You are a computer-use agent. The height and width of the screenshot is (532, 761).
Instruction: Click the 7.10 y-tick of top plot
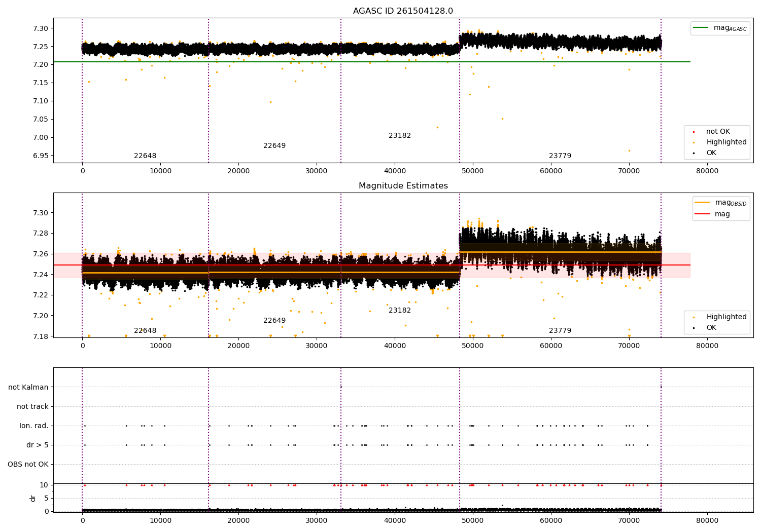click(x=40, y=101)
